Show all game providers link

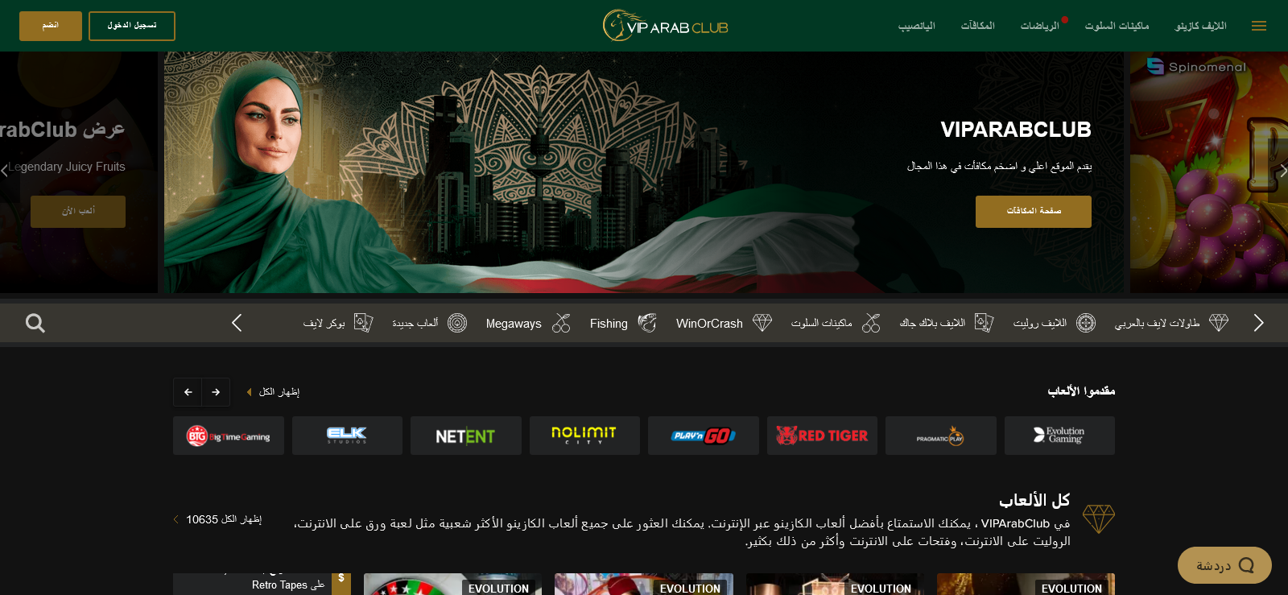coord(274,392)
